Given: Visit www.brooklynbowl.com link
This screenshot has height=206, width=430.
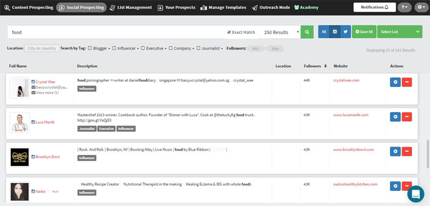Looking at the screenshot, I should [354, 150].
